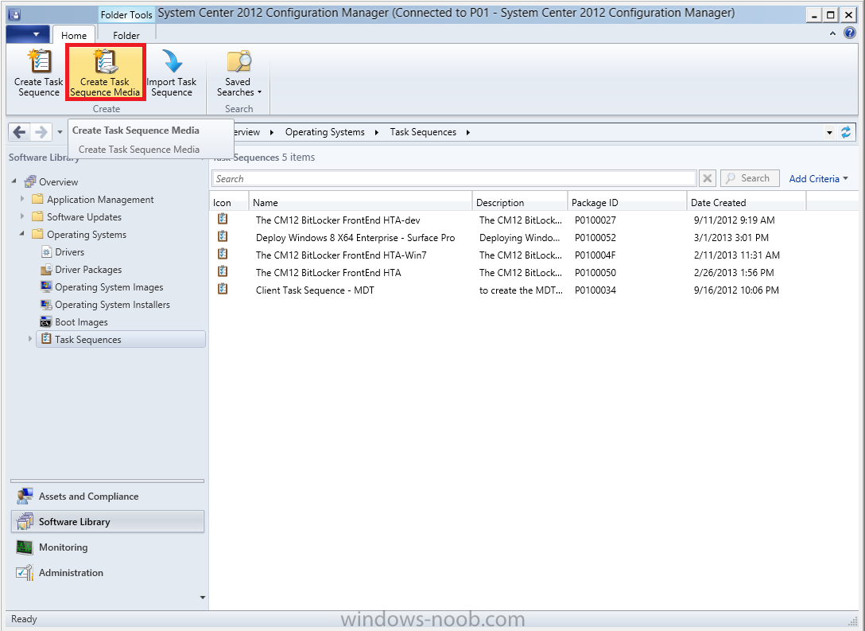The height and width of the screenshot is (631, 865).
Task: Click package ID P0100050 cell
Action: pyautogui.click(x=595, y=273)
